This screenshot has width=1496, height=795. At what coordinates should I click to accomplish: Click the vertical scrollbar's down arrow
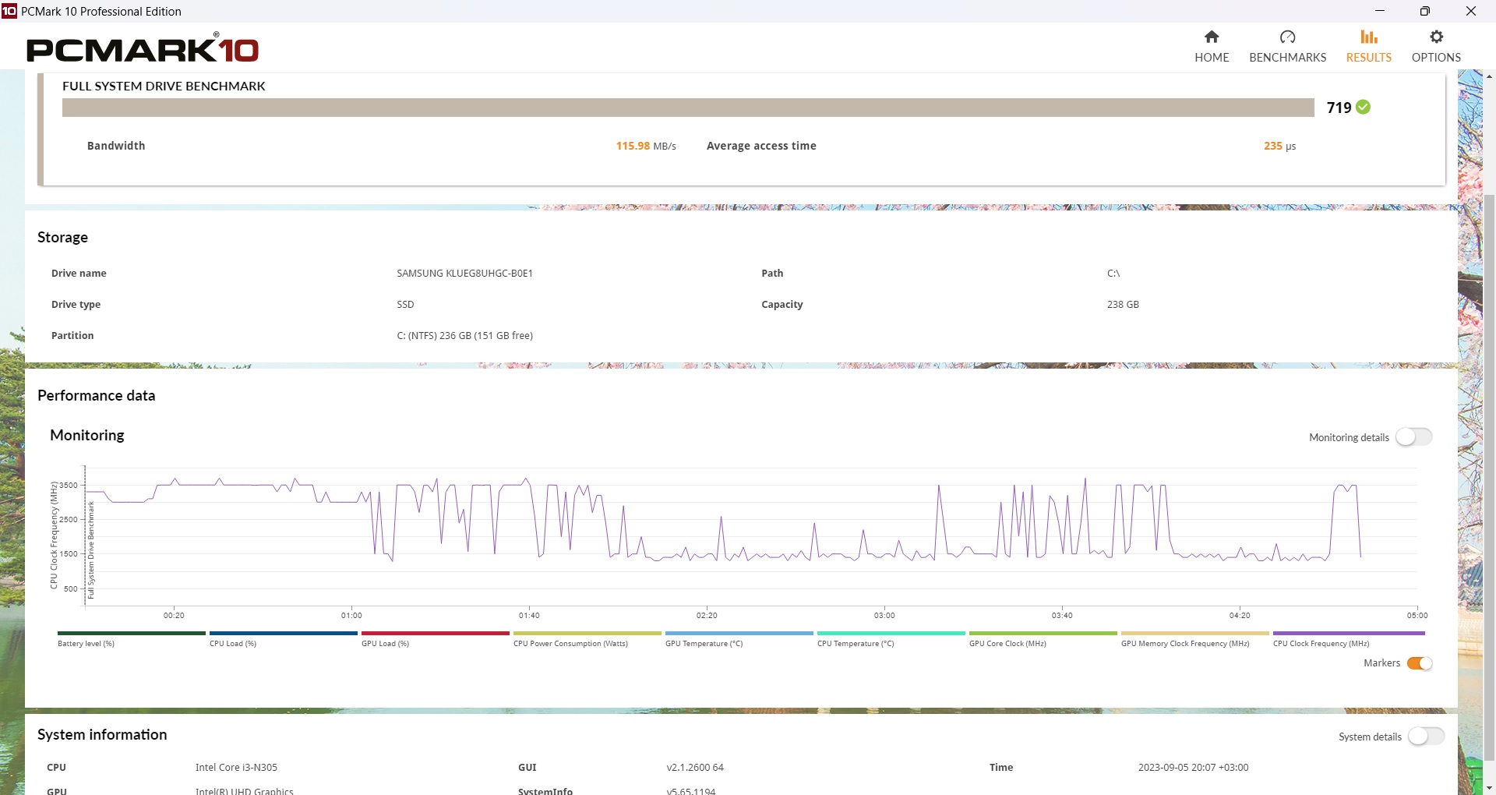pyautogui.click(x=1489, y=788)
